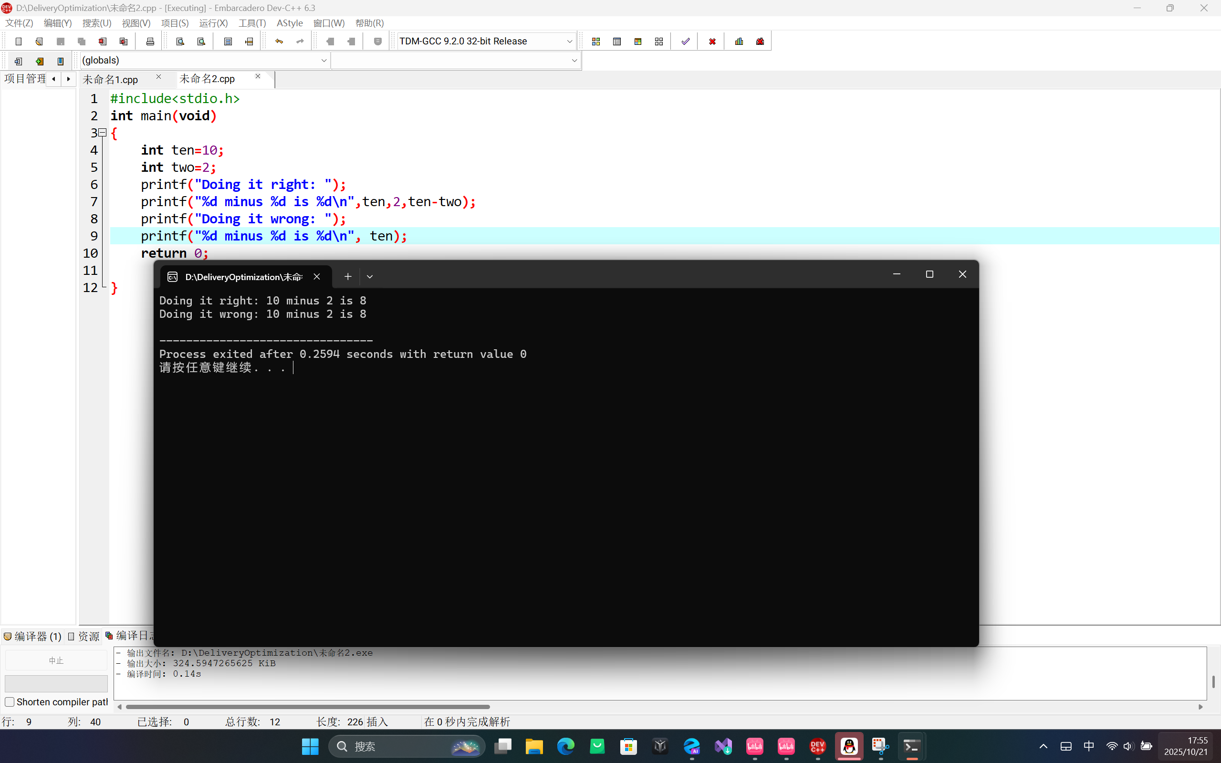
Task: Click the Print toolbar icon
Action: pos(150,42)
